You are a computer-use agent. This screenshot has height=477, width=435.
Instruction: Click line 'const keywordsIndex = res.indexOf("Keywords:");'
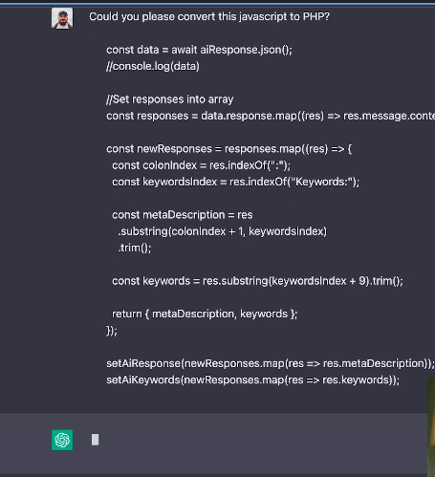235,182
